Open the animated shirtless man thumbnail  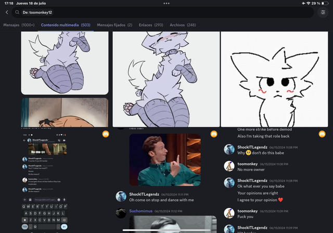point(65,113)
